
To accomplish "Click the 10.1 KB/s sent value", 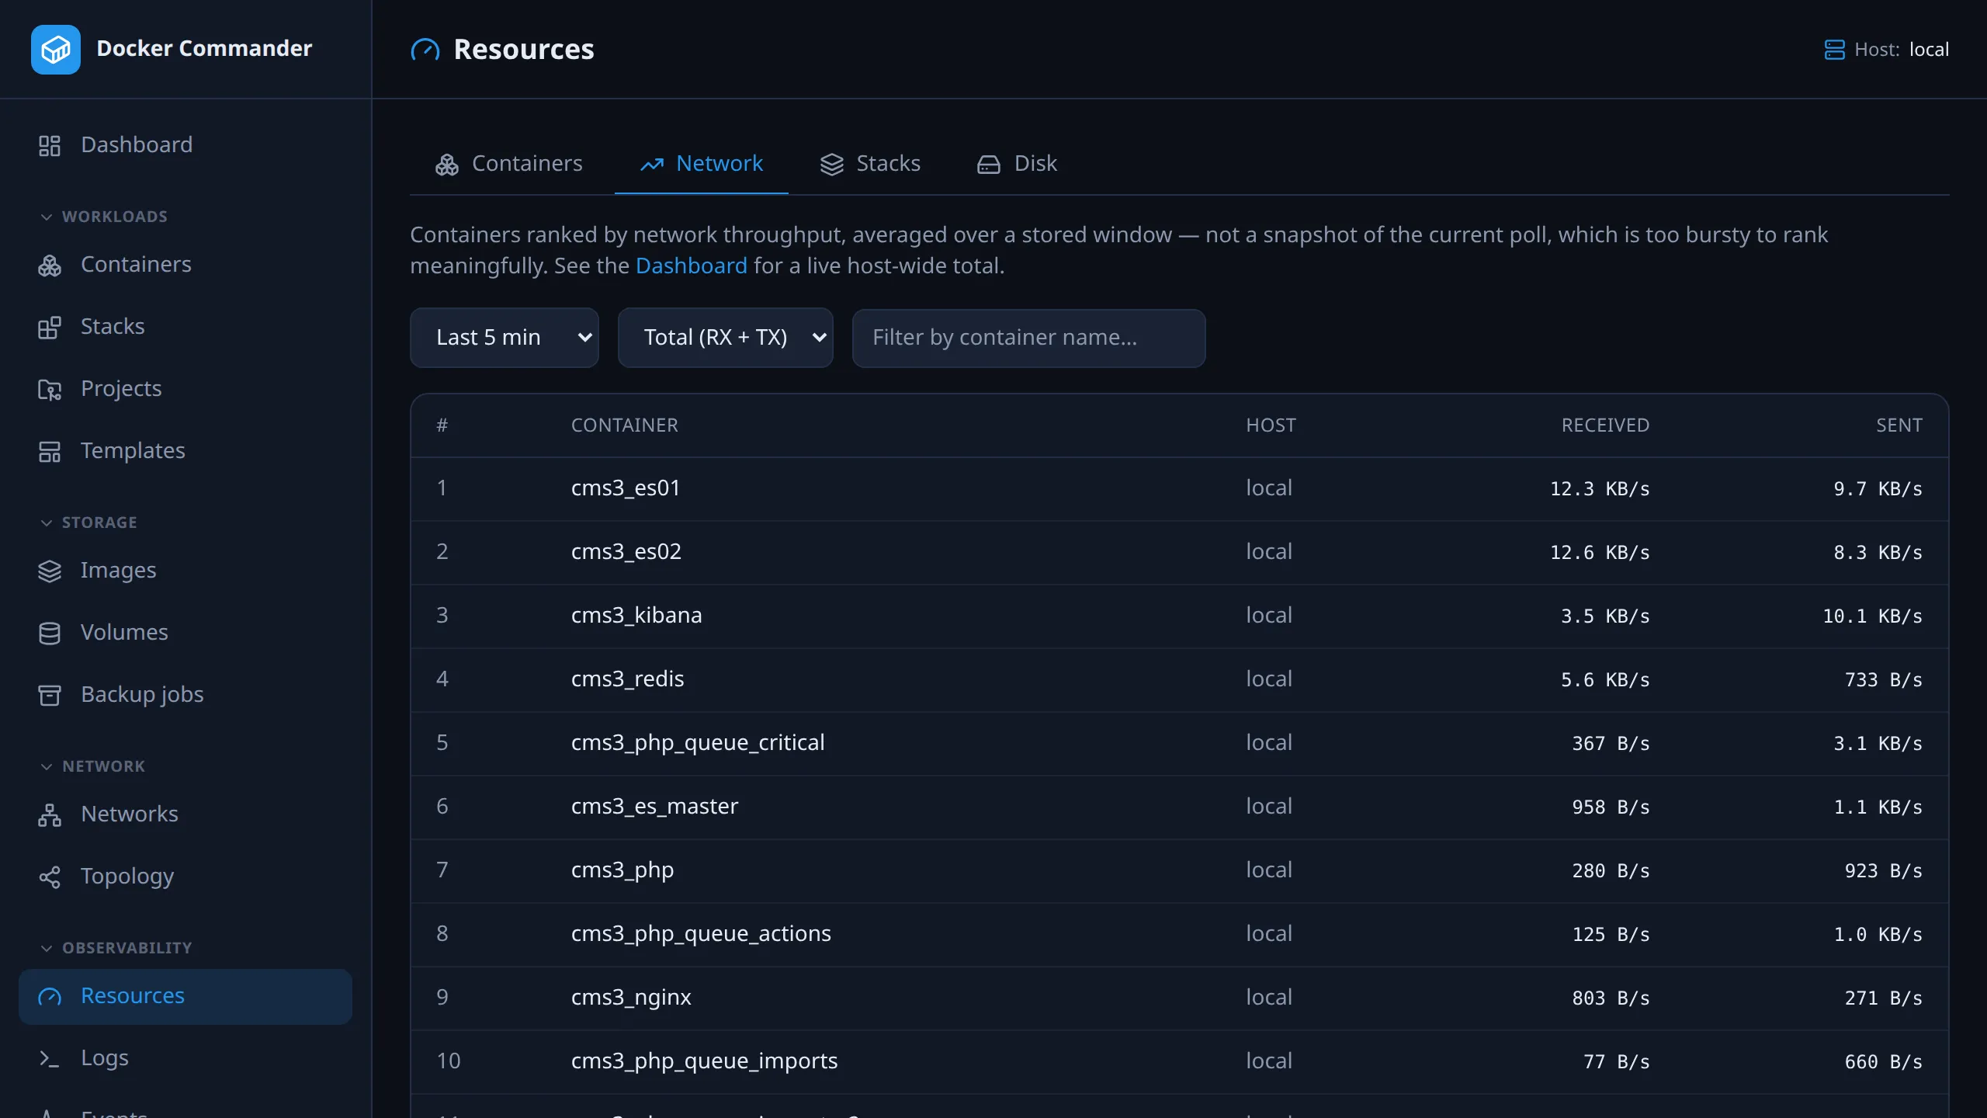I will click(x=1872, y=616).
